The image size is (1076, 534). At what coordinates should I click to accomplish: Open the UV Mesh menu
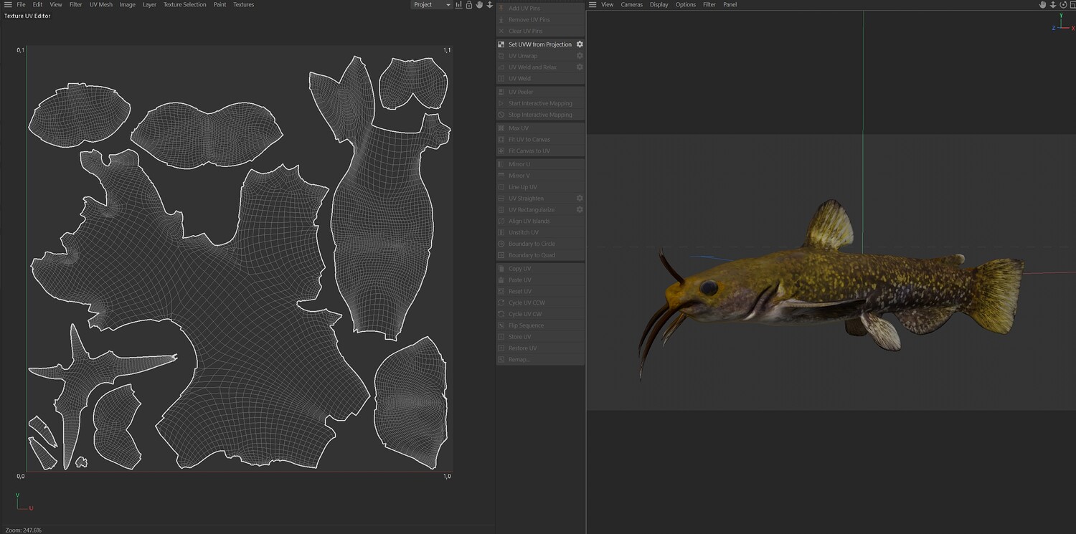[100, 5]
